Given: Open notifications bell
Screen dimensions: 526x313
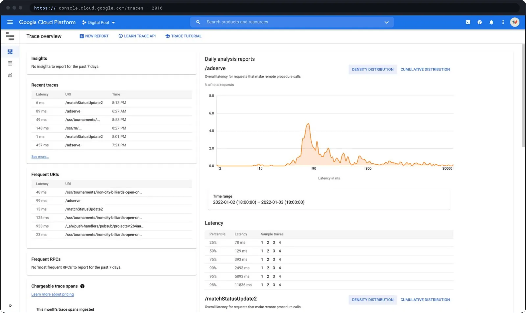Looking at the screenshot, I should point(491,22).
